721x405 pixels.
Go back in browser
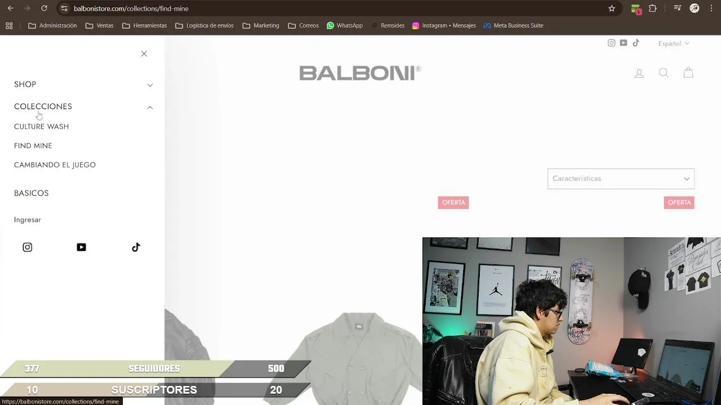click(x=10, y=8)
